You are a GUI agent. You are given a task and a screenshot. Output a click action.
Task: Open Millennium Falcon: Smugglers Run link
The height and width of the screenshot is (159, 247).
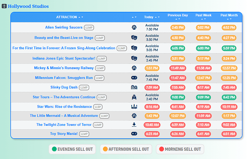(64, 78)
